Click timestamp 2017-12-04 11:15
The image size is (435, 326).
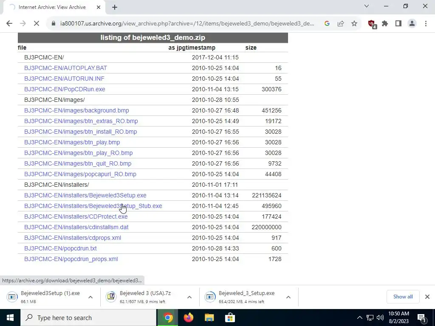pyautogui.click(x=215, y=57)
